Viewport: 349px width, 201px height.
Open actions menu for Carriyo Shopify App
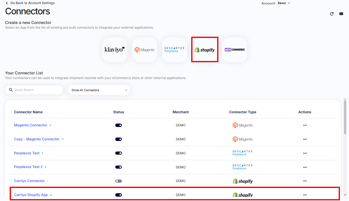point(305,195)
